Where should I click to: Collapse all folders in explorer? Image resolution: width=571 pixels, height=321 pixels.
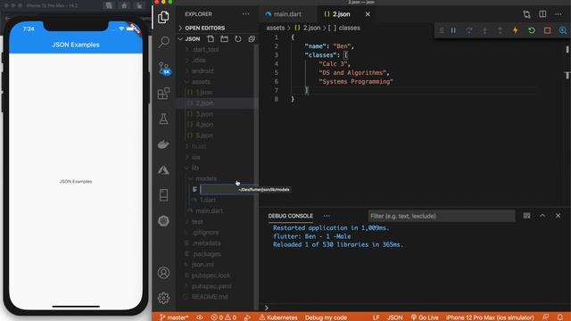pos(252,38)
